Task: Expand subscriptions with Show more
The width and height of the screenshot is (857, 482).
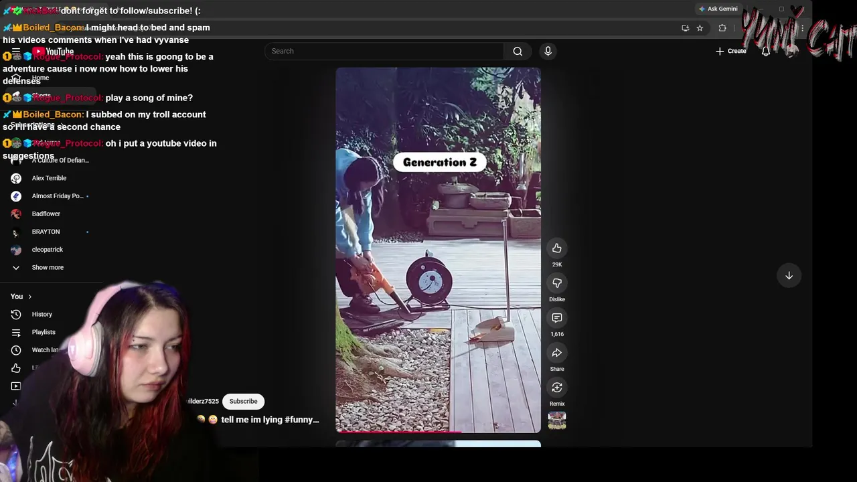Action: point(48,267)
